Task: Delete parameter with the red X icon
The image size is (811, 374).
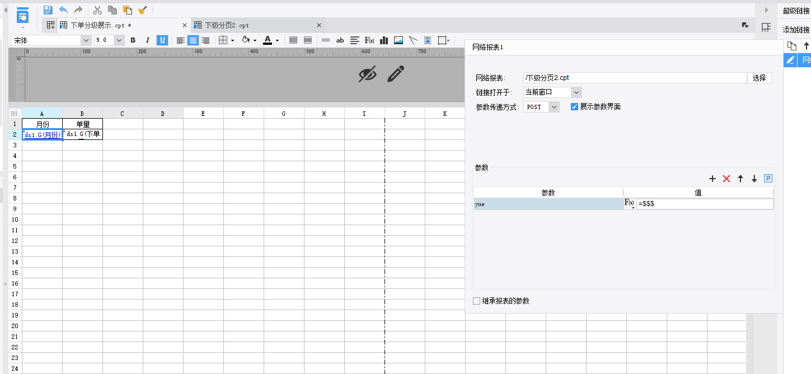Action: [x=726, y=179]
